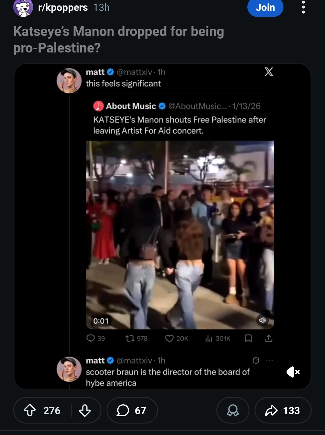Screen dimensions: 325x435
Task: Unmute the video using the speaker icon
Action: coord(293,372)
